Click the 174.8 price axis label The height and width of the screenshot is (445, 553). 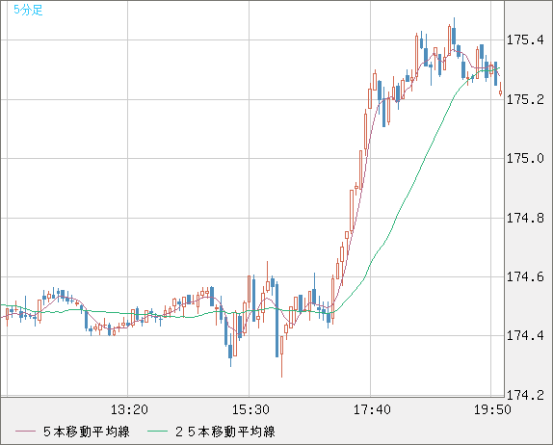pos(525,218)
